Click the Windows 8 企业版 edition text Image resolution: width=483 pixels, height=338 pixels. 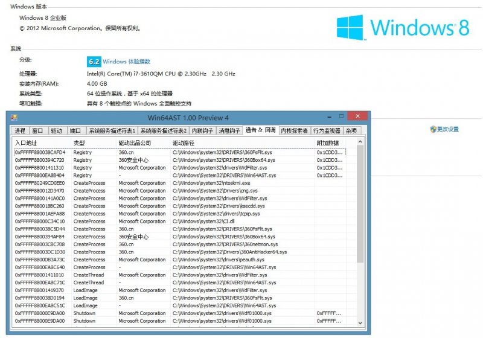(x=43, y=18)
